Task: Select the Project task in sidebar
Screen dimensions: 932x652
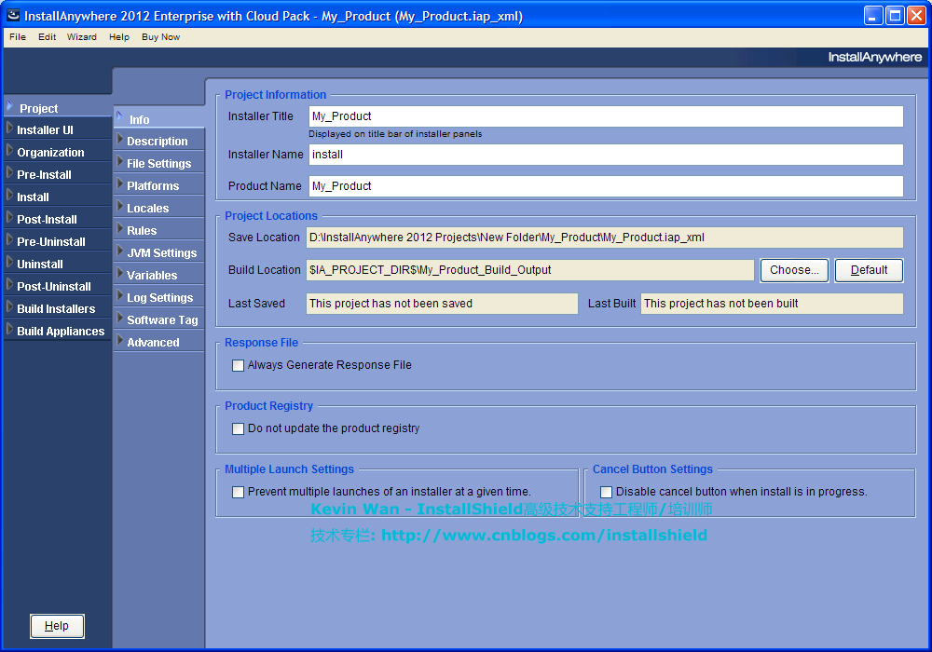Action: tap(58, 108)
